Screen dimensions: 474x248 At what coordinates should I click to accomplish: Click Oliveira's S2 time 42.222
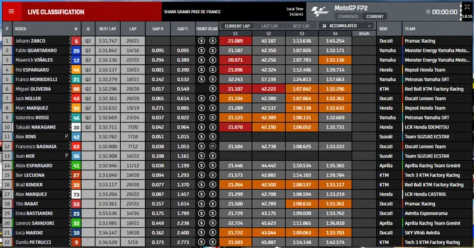269,89
